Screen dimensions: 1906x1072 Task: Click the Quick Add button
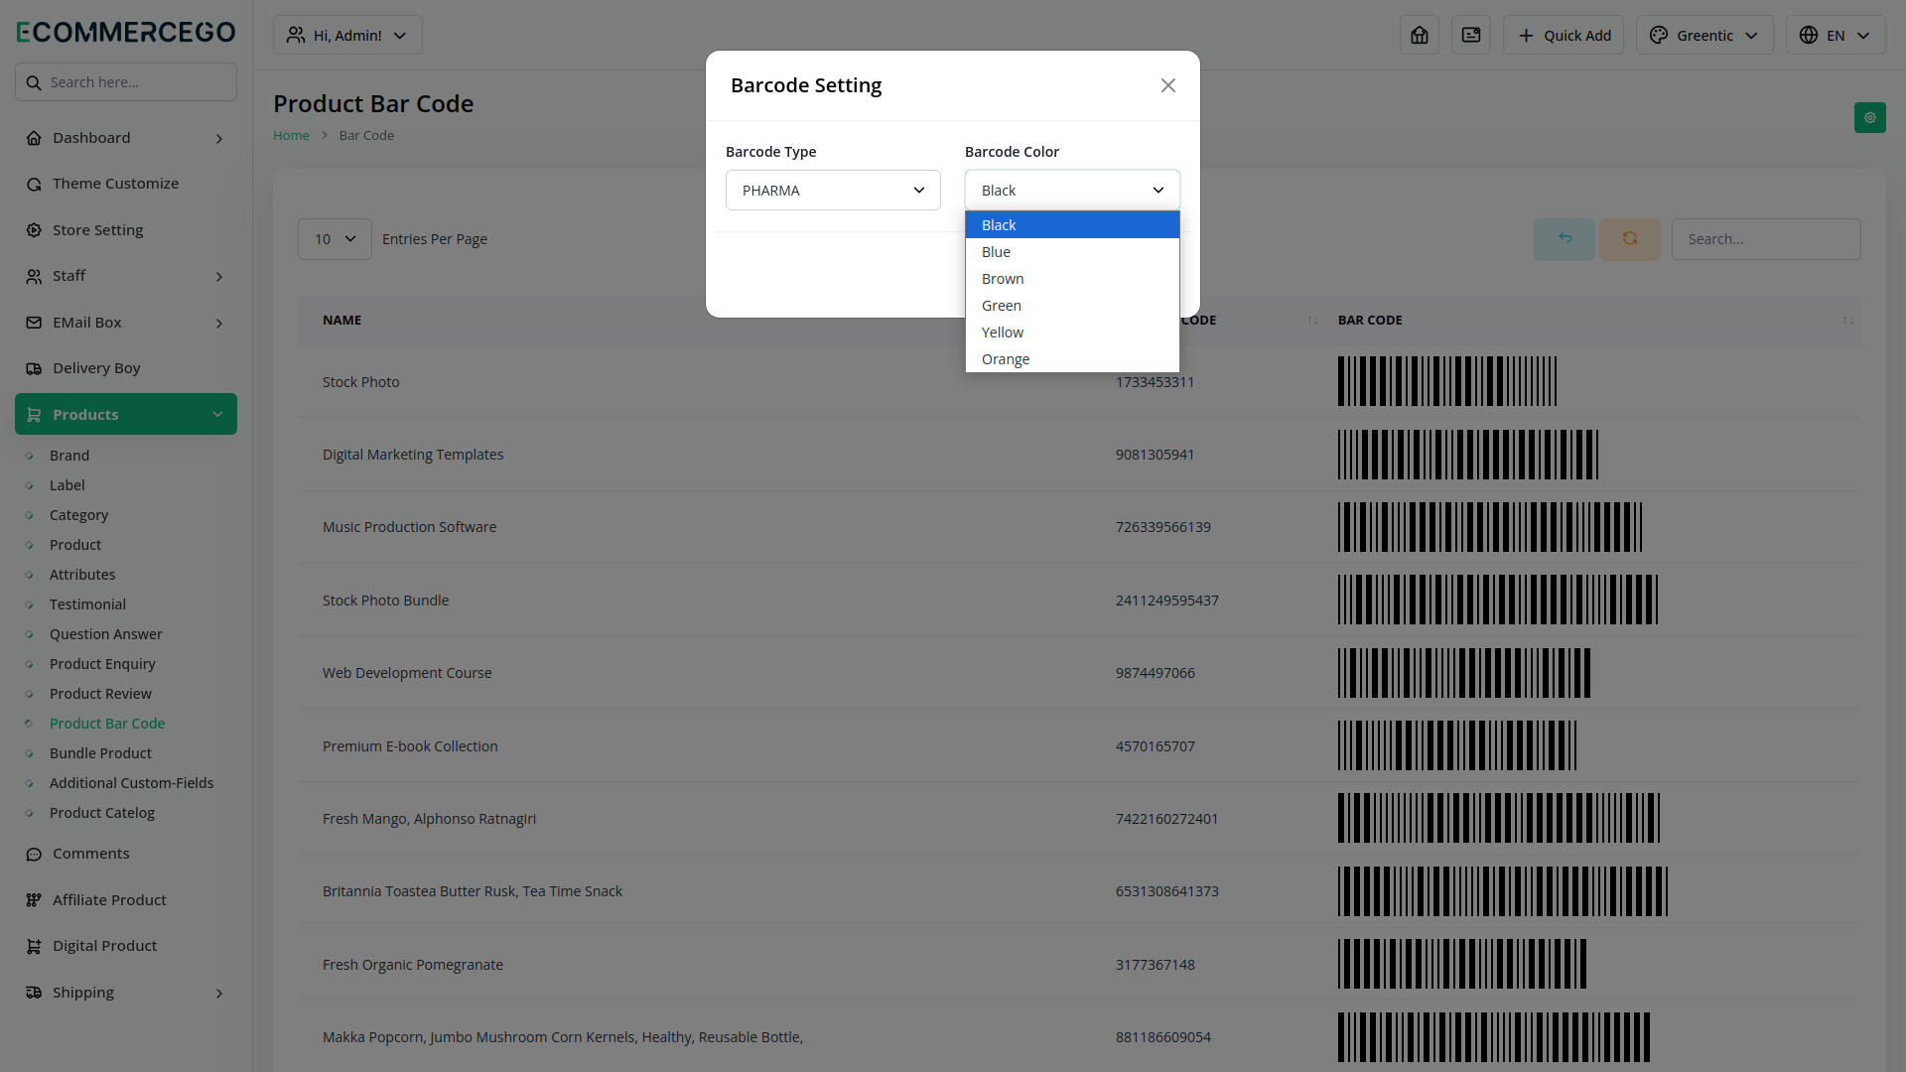click(x=1564, y=35)
